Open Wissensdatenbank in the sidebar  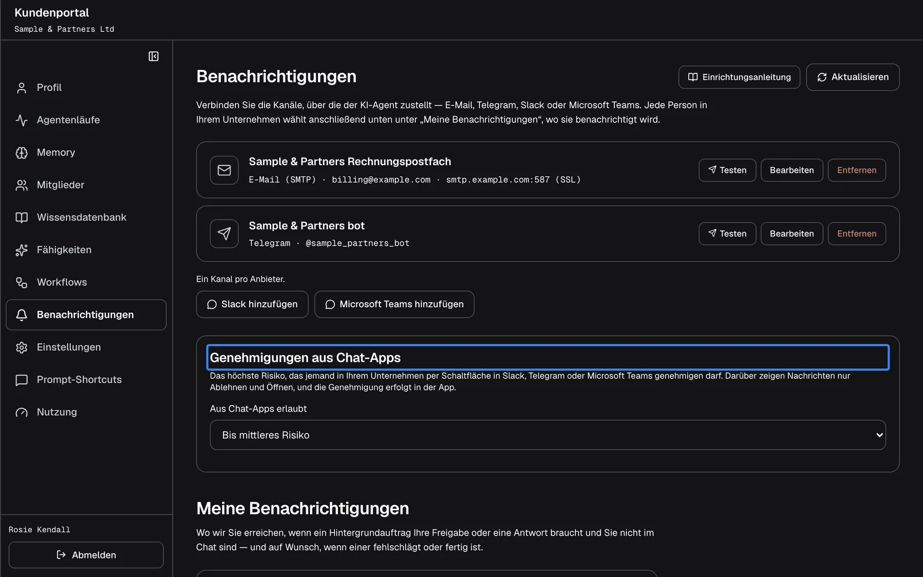point(86,217)
